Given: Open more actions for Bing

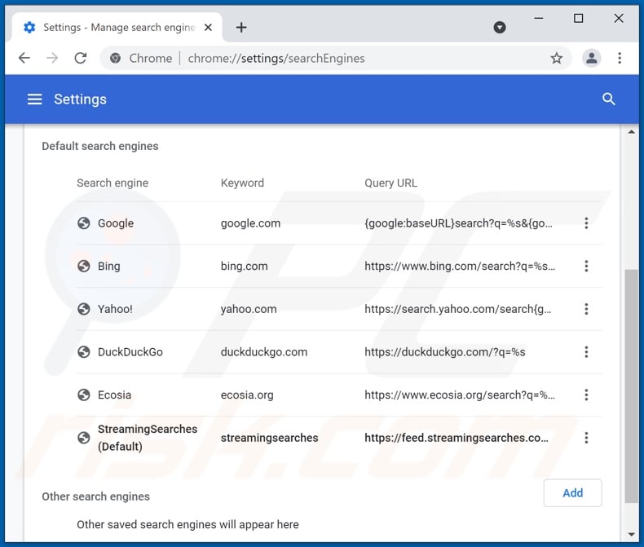Looking at the screenshot, I should tap(586, 266).
